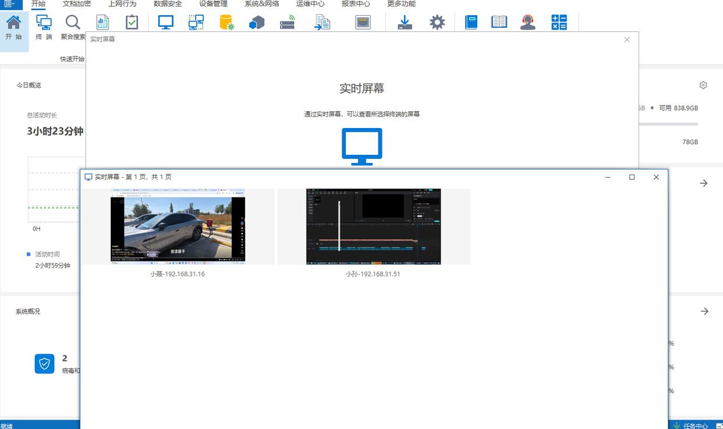Viewport: 723px width, 429px height.
Task: Open the download tray icon in toolbar
Action: tap(405, 23)
